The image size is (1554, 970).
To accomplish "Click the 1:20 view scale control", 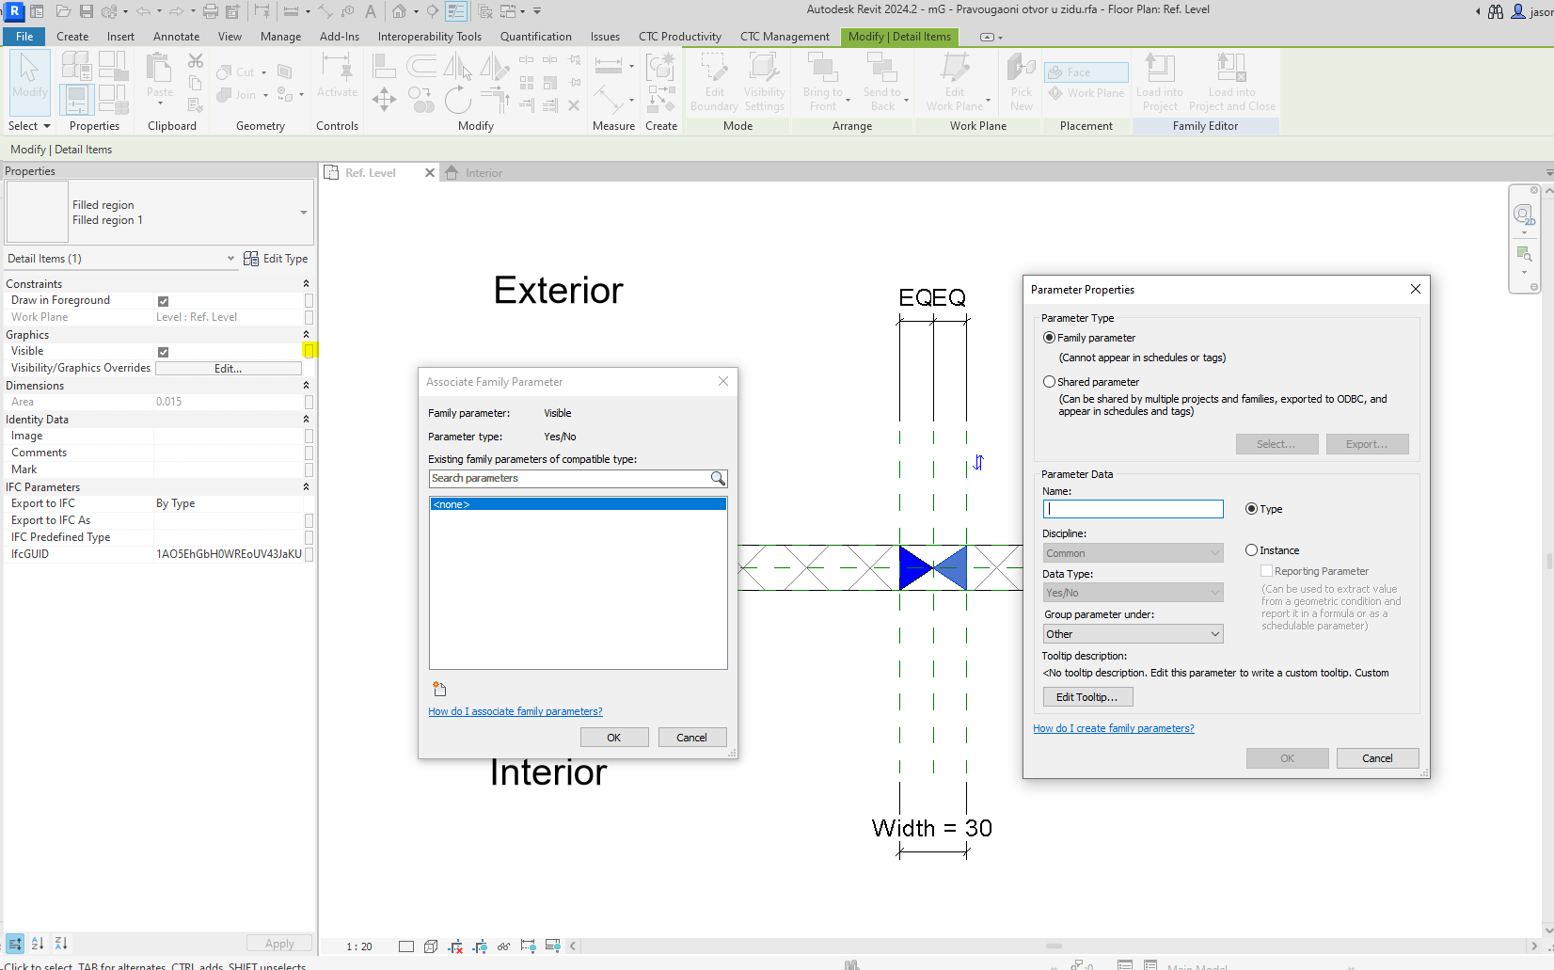I will pyautogui.click(x=357, y=946).
